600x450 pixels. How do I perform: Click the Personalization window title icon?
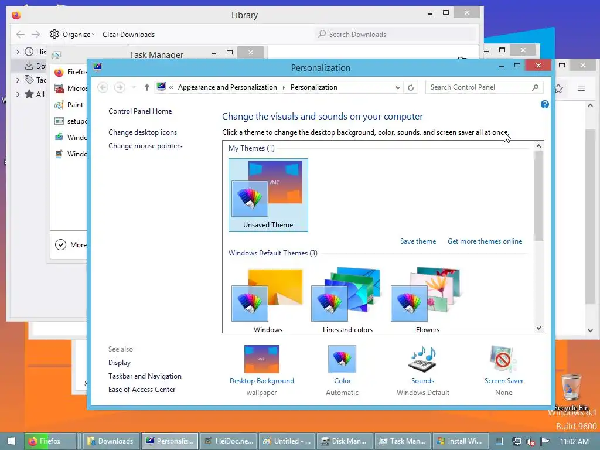[97, 67]
